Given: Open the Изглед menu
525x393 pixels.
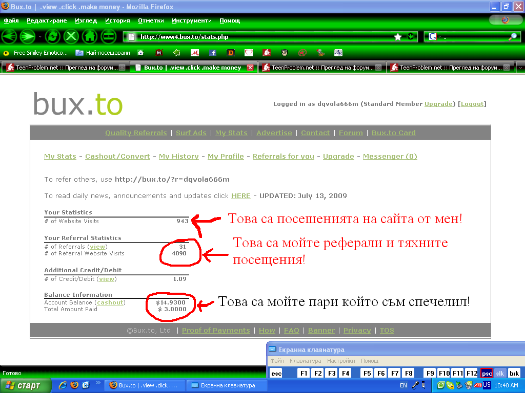Looking at the screenshot, I should tap(86, 20).
